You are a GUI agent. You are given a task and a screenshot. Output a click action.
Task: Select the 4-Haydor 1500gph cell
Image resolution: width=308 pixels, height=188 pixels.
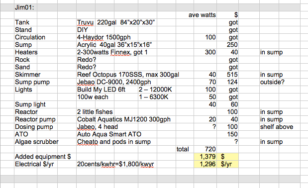103,37
